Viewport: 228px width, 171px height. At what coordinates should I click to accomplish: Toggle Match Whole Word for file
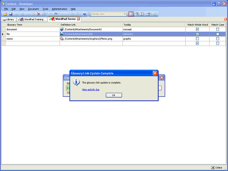(x=197, y=34)
